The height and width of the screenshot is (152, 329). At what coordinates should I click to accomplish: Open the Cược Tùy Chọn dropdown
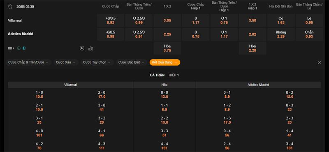tap(97, 62)
